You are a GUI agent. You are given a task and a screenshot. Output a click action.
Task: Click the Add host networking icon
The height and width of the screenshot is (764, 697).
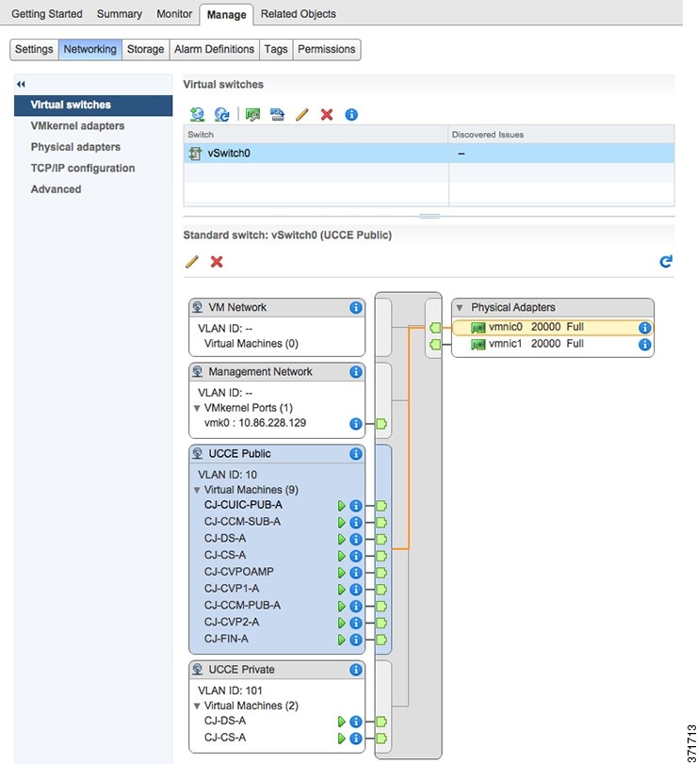[197, 114]
